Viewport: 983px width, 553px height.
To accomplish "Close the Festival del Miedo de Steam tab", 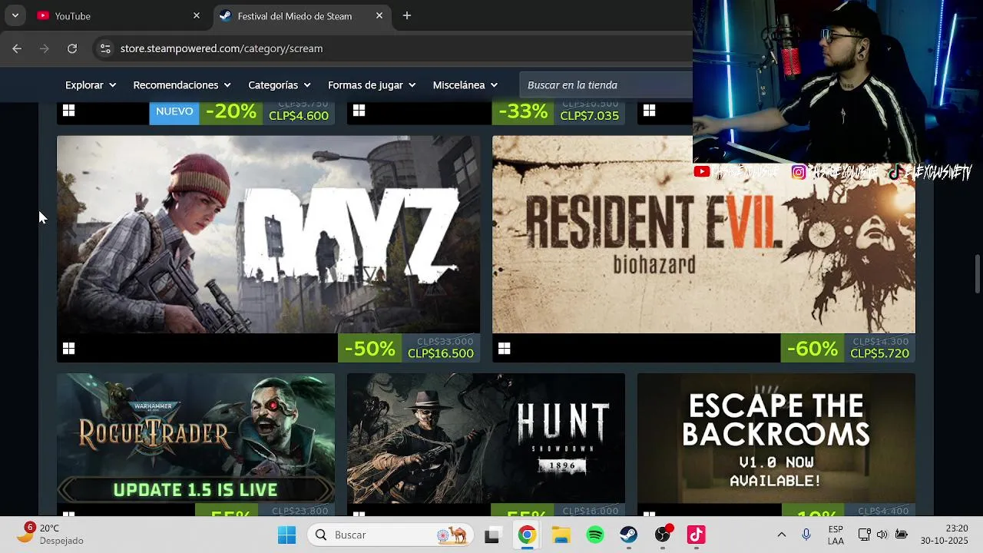I will [379, 15].
